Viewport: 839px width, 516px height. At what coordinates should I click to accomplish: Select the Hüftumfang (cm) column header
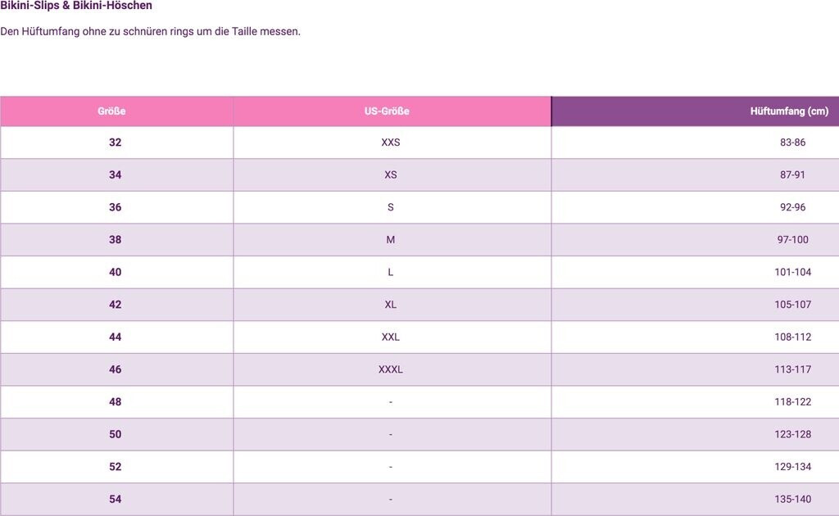pos(789,111)
